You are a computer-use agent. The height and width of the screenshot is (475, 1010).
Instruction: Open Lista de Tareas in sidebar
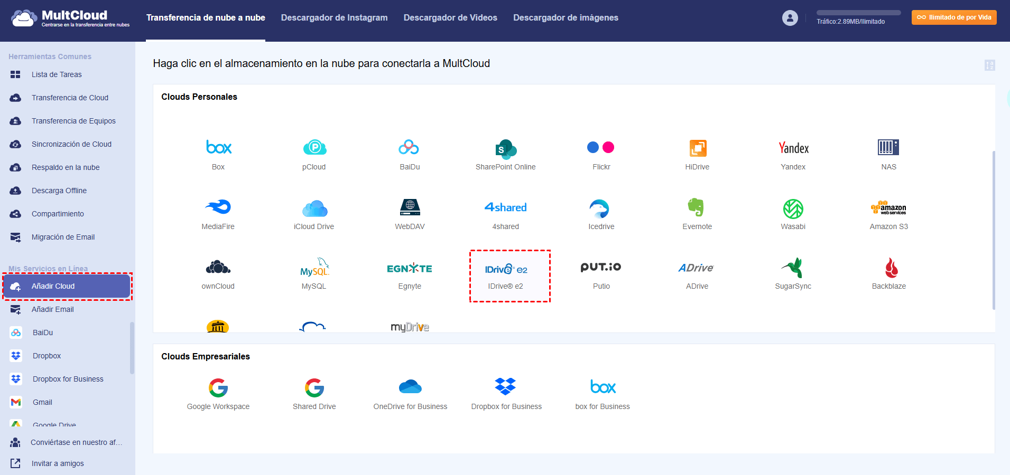click(57, 74)
